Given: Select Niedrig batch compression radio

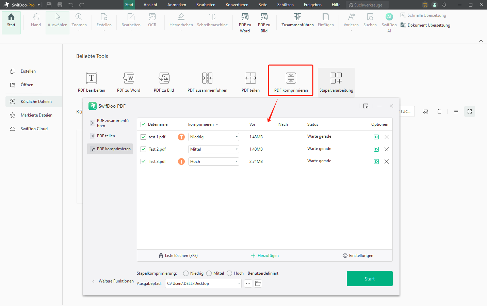Looking at the screenshot, I should (x=186, y=273).
